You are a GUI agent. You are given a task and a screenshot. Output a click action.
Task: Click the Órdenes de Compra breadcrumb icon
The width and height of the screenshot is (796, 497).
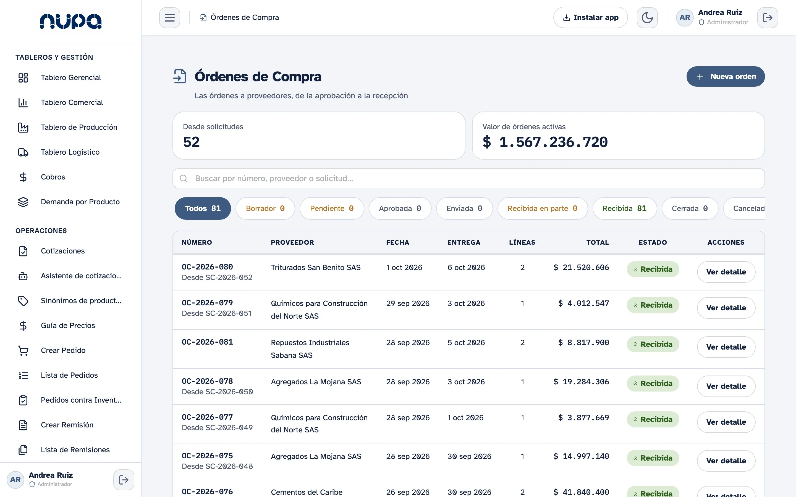click(203, 18)
